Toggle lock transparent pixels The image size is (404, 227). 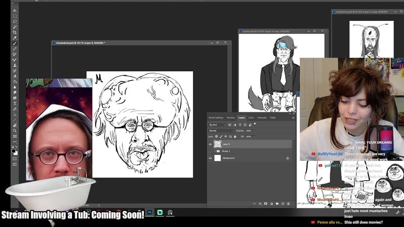click(x=217, y=136)
